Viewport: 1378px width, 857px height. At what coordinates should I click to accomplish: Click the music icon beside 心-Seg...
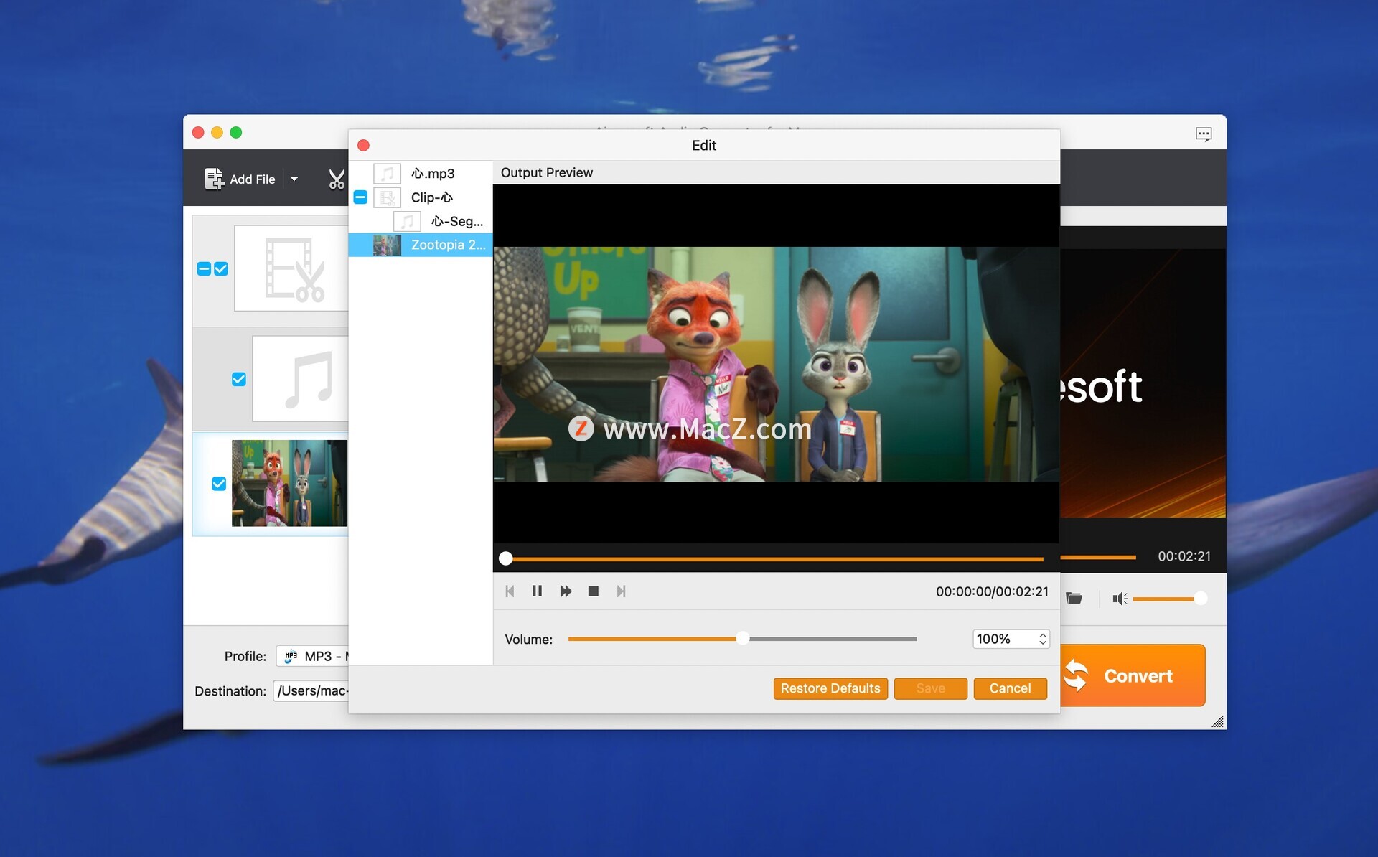(407, 221)
